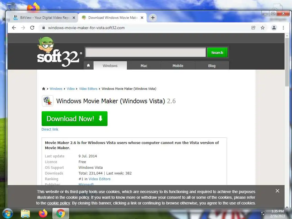
Task: Open Video Editors link in Ranking row
Action: pos(100,179)
